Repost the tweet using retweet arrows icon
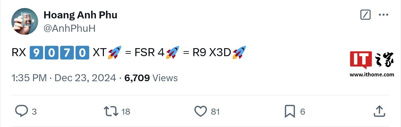Viewport: 401px width, 127px height. (x=111, y=111)
